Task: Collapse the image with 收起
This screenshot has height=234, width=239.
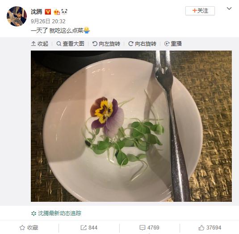Action: 40,44
